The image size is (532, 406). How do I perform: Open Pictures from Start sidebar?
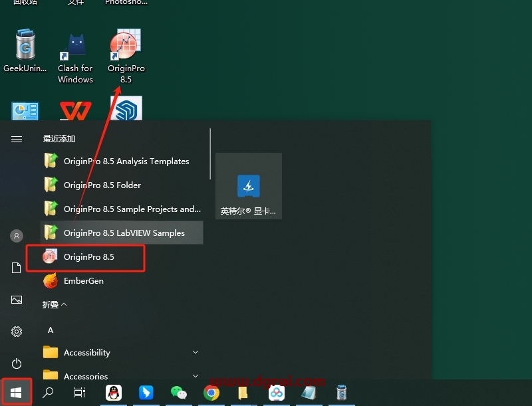click(x=17, y=300)
